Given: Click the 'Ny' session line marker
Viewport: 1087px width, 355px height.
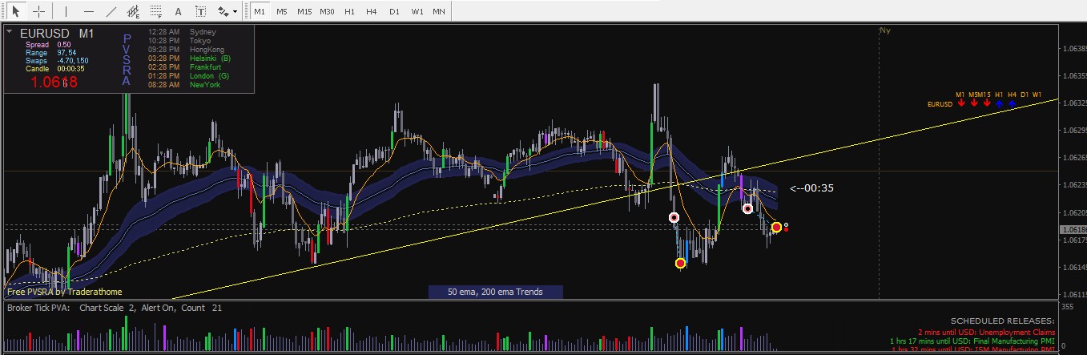Looking at the screenshot, I should 885,30.
